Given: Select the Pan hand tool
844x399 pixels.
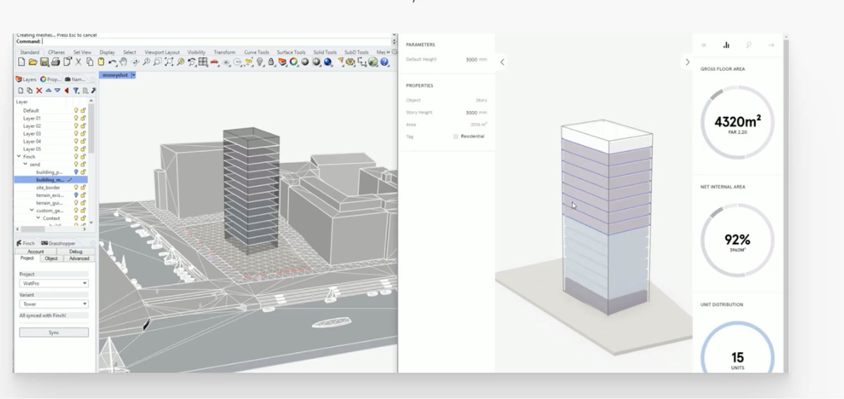Looking at the screenshot, I should coord(123,62).
